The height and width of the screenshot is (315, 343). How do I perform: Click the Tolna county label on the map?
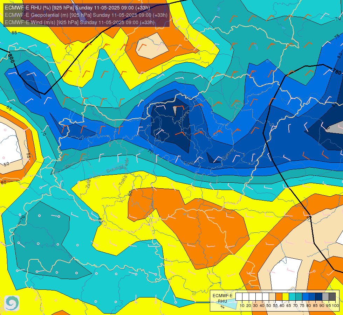123,181
